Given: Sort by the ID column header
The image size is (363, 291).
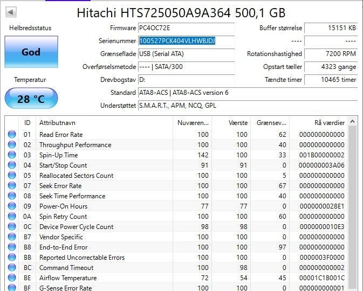Looking at the screenshot, I should (27, 123).
